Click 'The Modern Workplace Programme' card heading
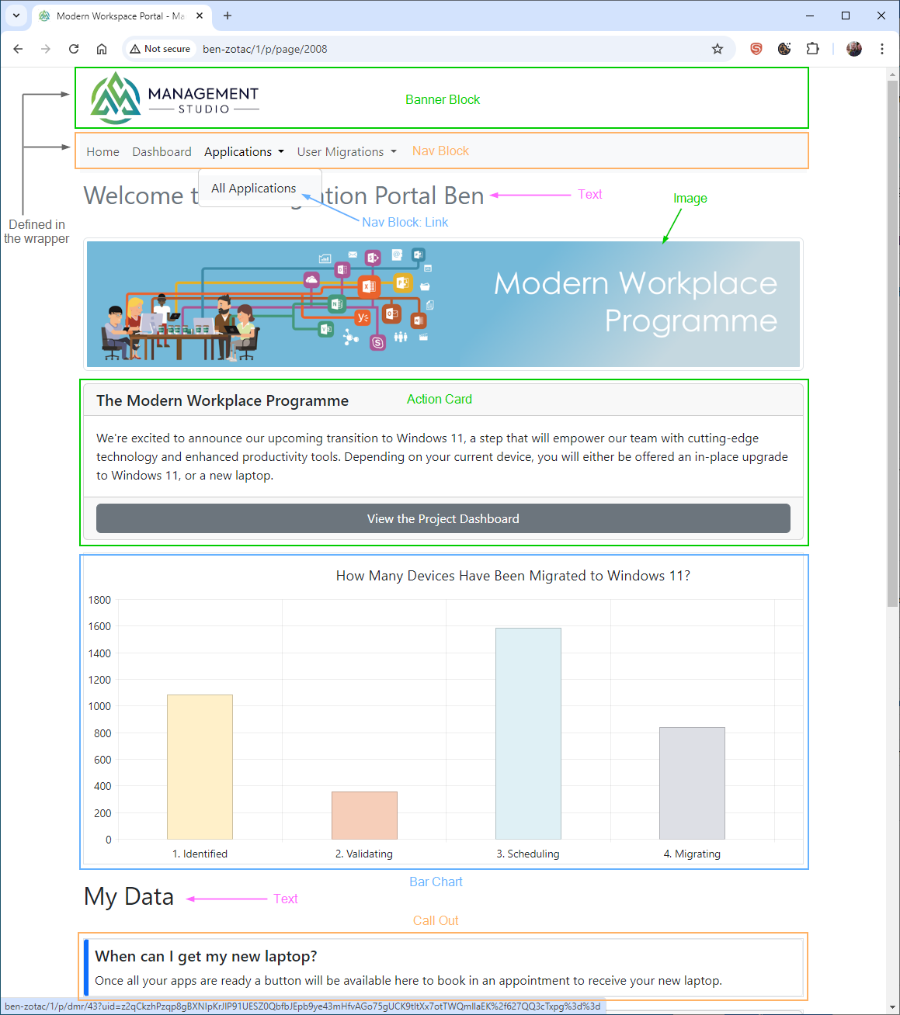This screenshot has height=1015, width=900. [222, 400]
